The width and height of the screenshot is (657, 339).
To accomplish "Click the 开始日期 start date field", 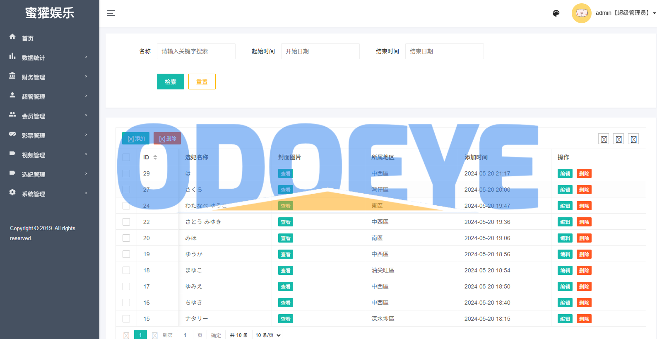I will click(x=320, y=51).
